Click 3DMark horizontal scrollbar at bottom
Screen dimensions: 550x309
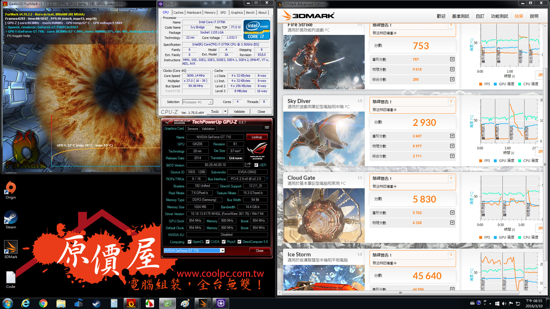[400, 293]
